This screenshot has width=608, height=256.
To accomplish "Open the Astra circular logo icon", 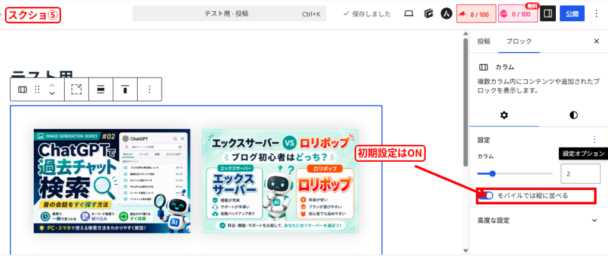I will 446,14.
